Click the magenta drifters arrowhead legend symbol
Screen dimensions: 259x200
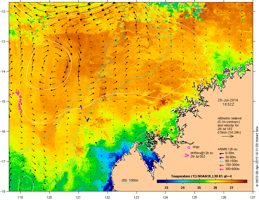(x=187, y=155)
